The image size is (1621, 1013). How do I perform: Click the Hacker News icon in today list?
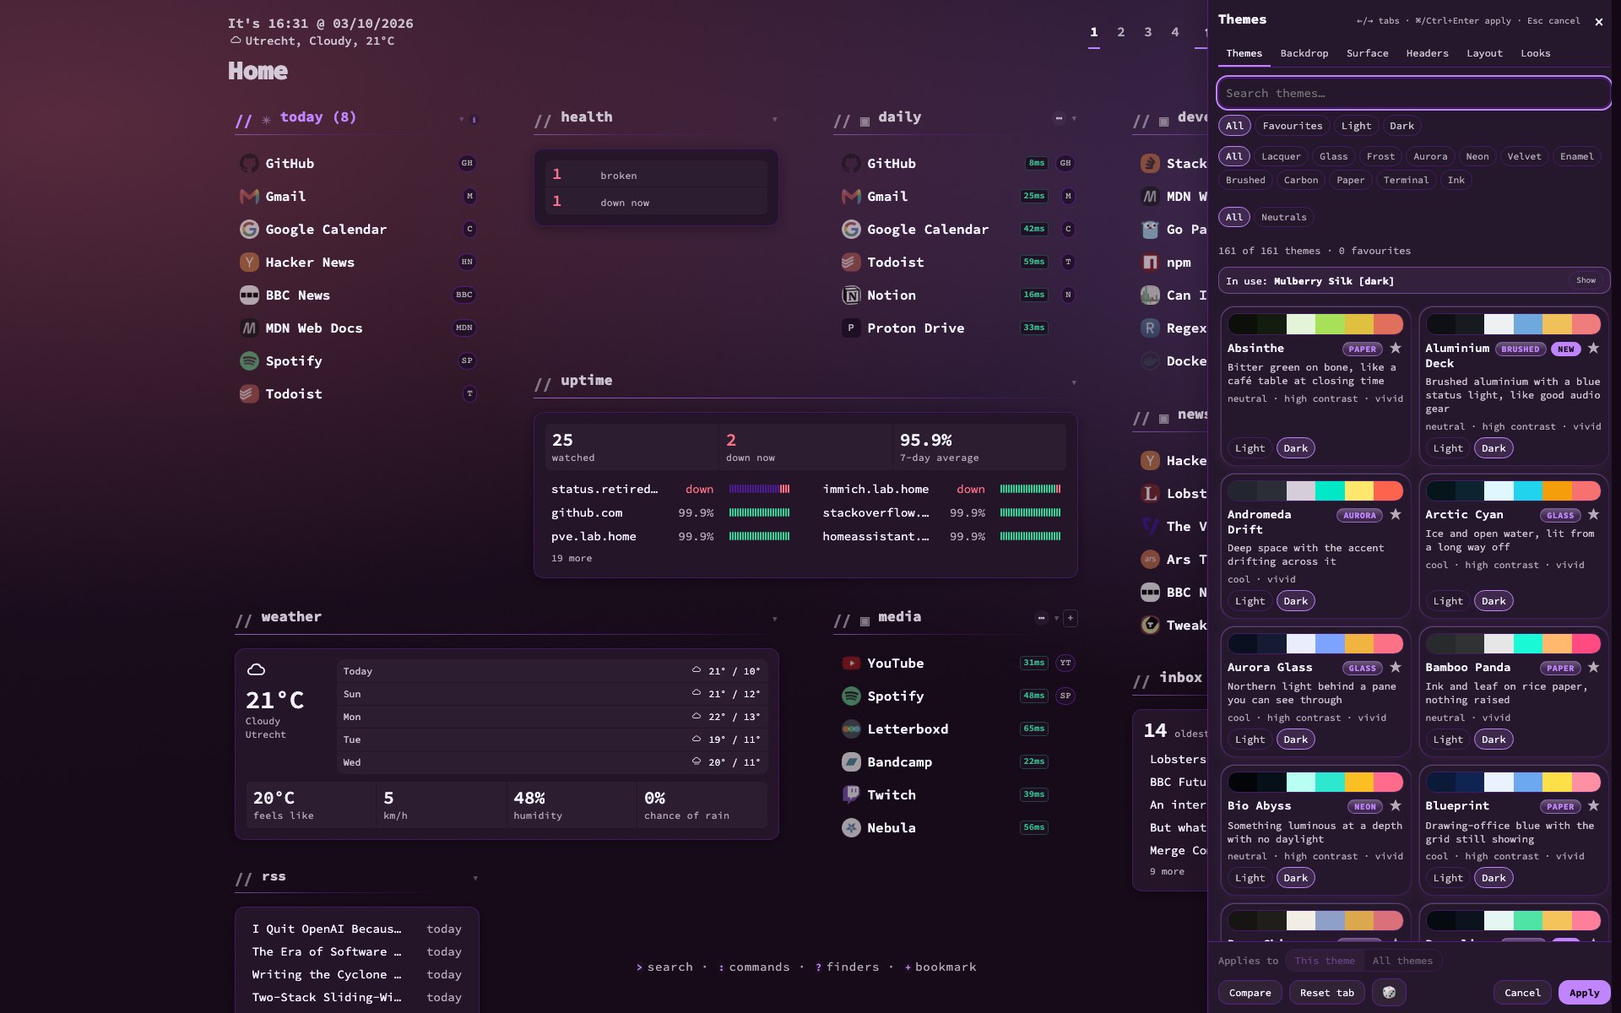coord(249,263)
